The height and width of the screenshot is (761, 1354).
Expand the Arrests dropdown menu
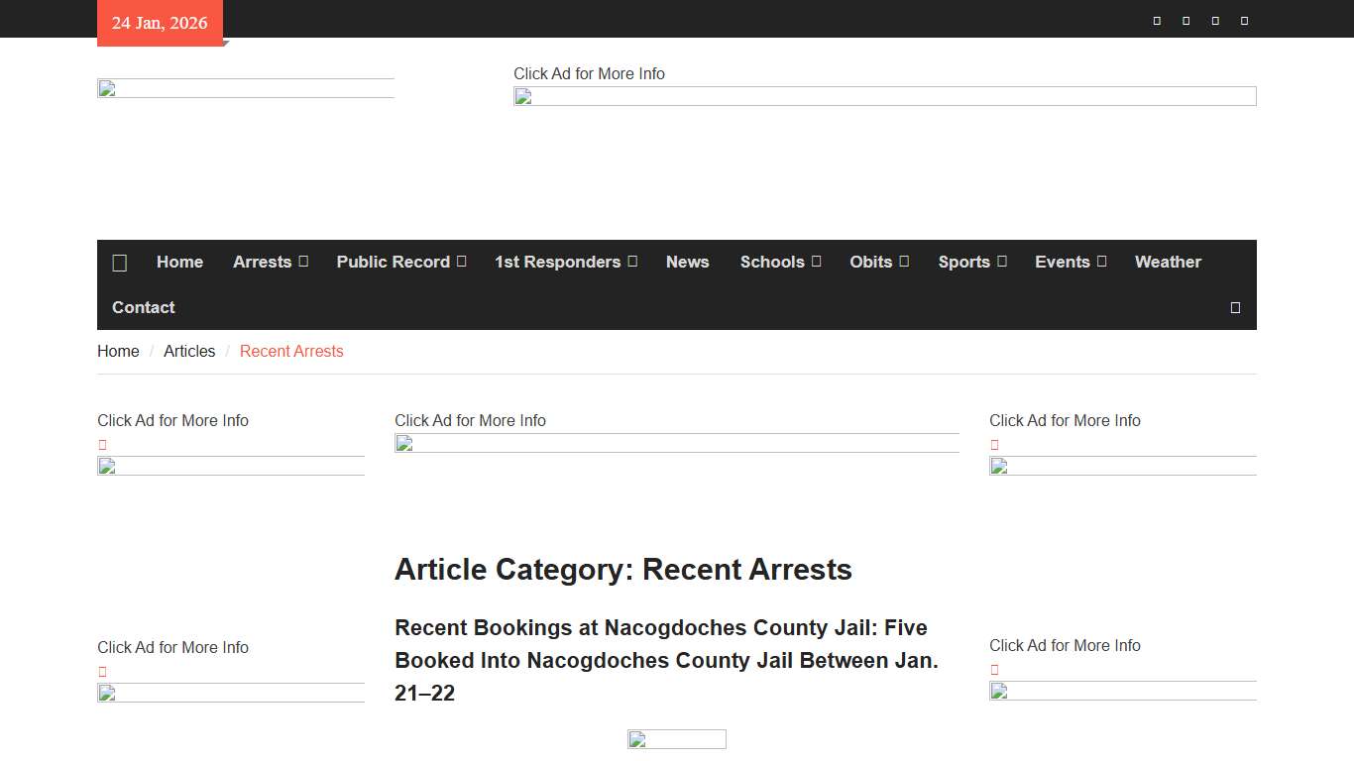pyautogui.click(x=303, y=262)
